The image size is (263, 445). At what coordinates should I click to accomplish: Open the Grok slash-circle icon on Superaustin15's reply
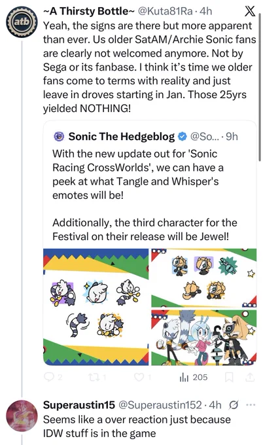point(234,405)
